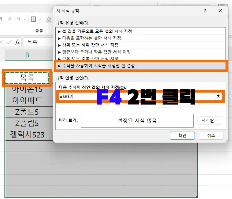This screenshot has height=199, width=232.
Task: Select rule type 평균보다 크거나 작은 값만 서식 지정
Action: (141, 52)
